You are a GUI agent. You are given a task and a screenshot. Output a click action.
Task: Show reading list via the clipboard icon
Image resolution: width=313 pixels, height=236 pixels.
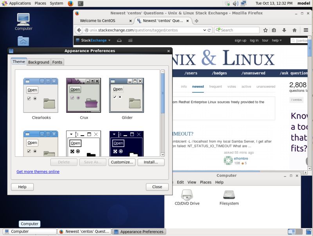pyautogui.click(x=274, y=30)
